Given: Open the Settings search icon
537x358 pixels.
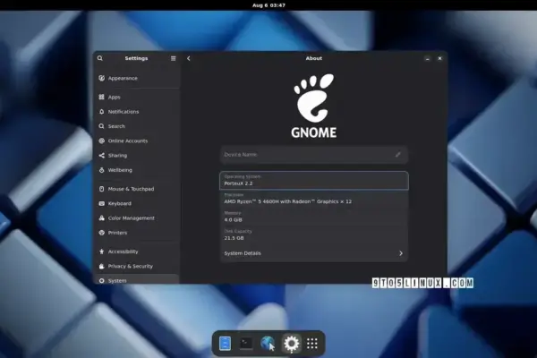Looking at the screenshot, I should coord(99,58).
